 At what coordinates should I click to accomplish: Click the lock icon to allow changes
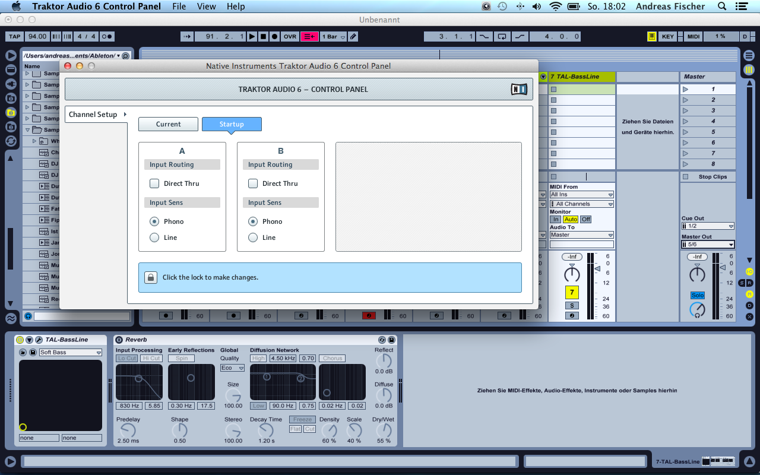point(151,277)
